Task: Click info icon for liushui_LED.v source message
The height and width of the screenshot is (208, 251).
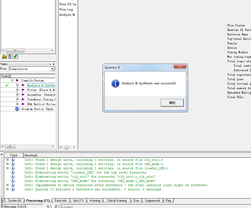Action: (13, 168)
